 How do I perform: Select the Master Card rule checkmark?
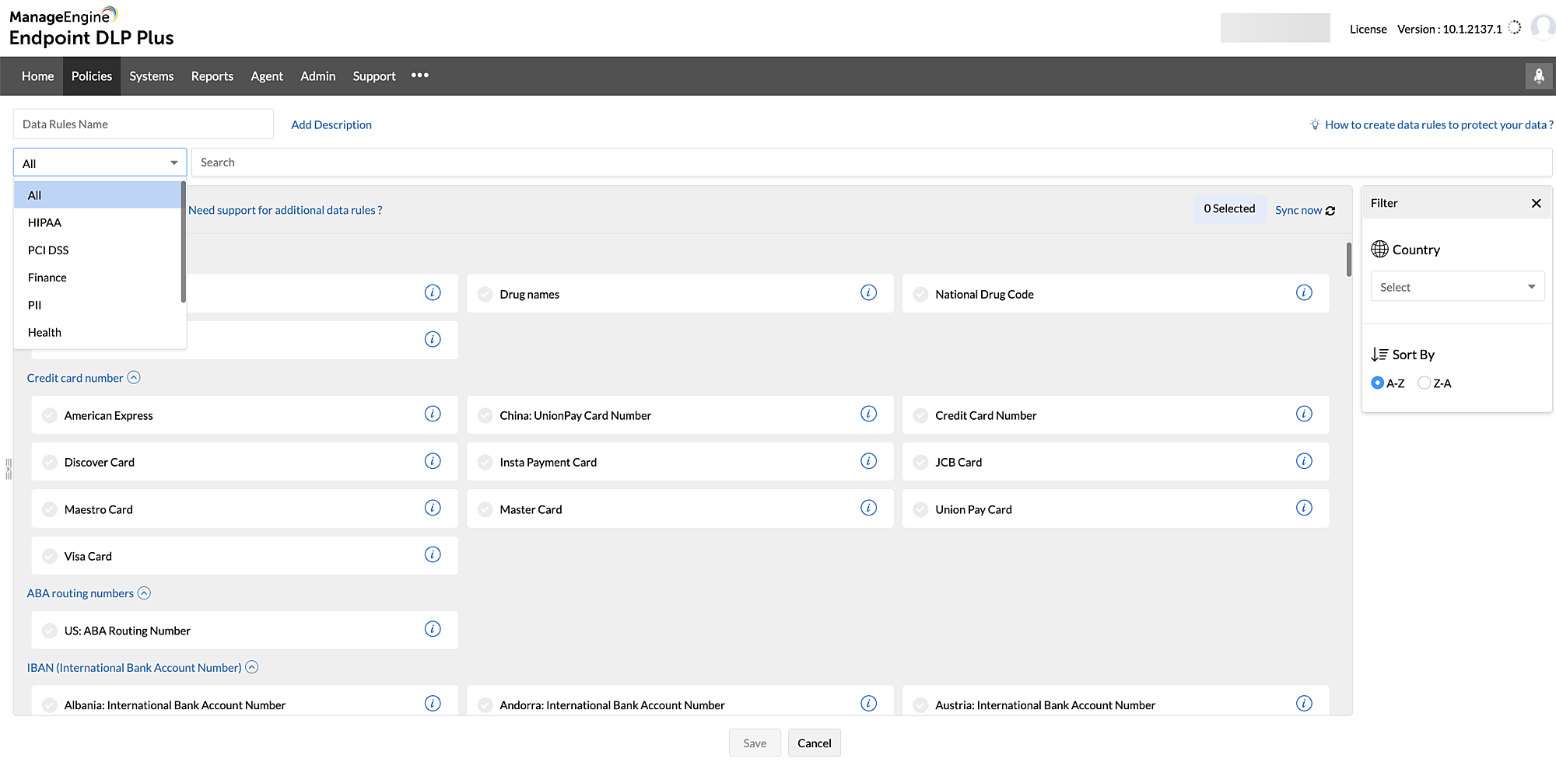485,509
